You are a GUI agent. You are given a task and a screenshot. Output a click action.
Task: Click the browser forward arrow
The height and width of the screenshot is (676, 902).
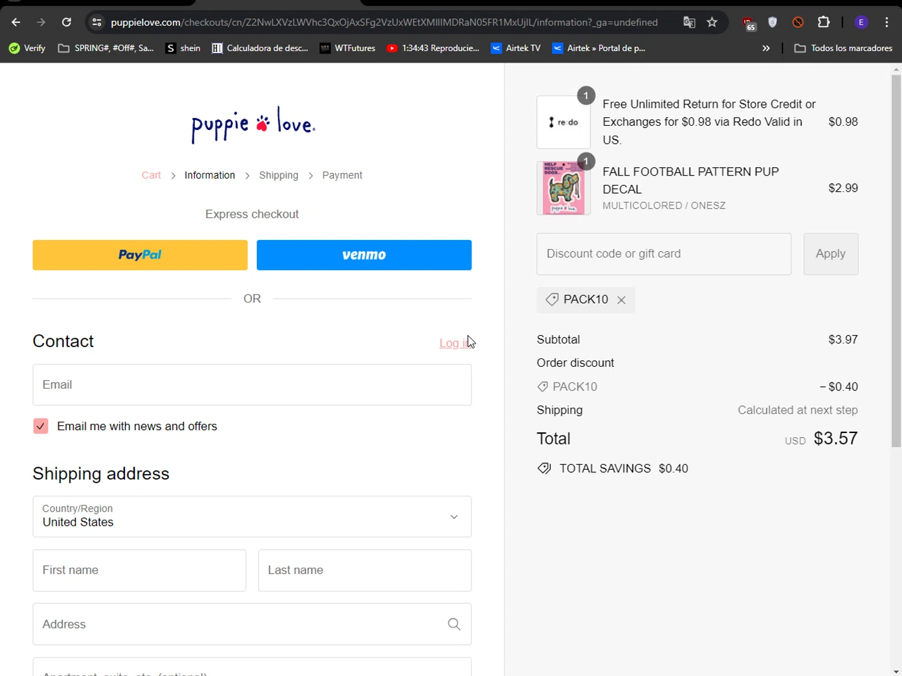point(41,22)
